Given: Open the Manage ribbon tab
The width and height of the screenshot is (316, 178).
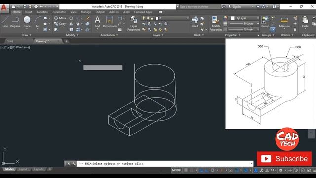Looking at the screenshot, I should click(86, 12).
